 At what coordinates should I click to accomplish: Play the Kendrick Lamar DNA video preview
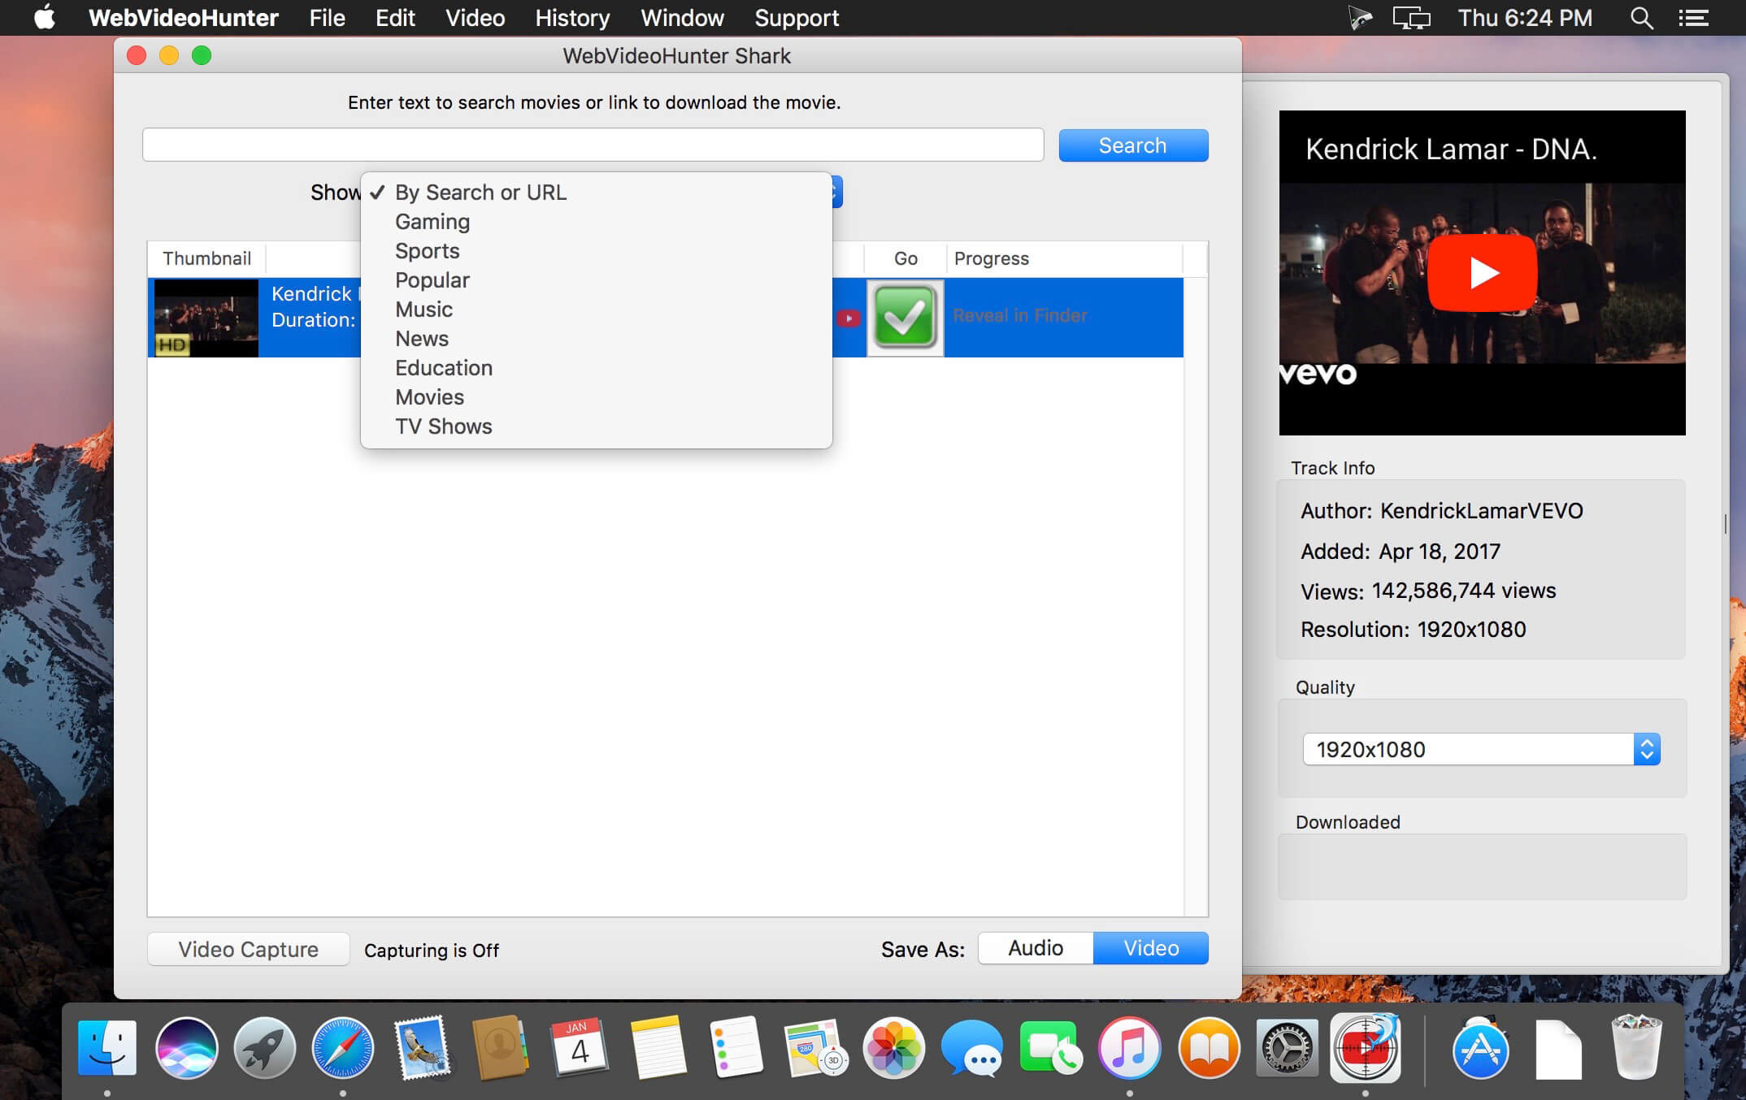(x=1482, y=273)
